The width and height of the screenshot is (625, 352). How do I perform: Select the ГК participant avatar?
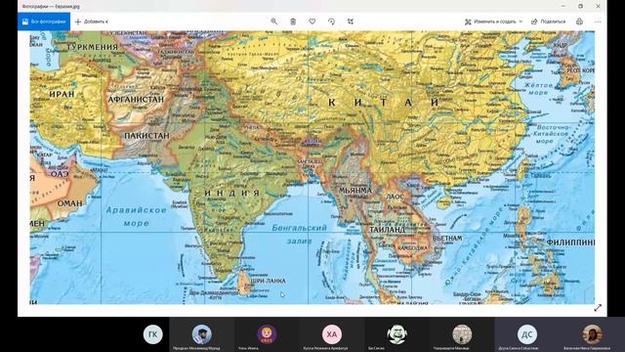coord(153,334)
